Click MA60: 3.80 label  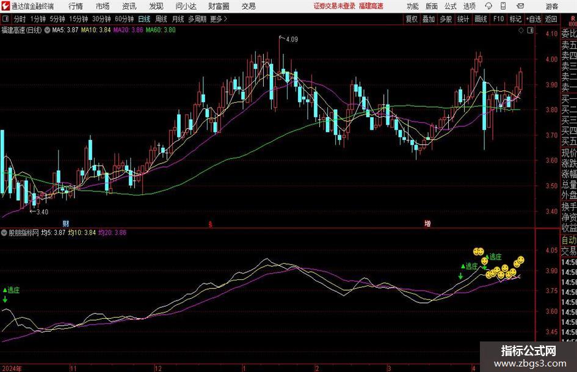pyautogui.click(x=161, y=30)
